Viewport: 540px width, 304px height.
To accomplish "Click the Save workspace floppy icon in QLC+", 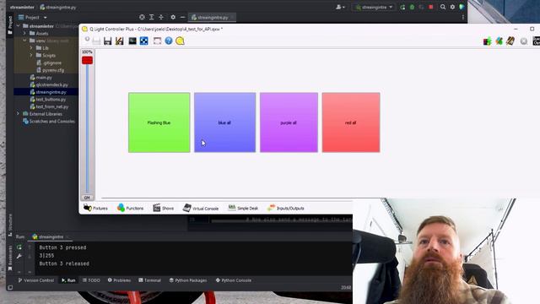I will click(107, 41).
